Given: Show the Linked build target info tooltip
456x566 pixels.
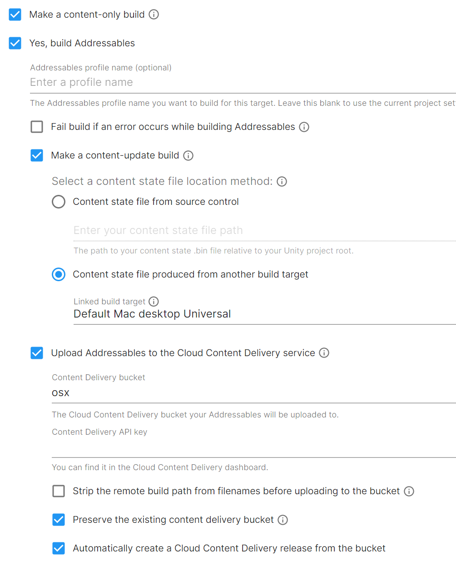Looking at the screenshot, I should pyautogui.click(x=153, y=301).
